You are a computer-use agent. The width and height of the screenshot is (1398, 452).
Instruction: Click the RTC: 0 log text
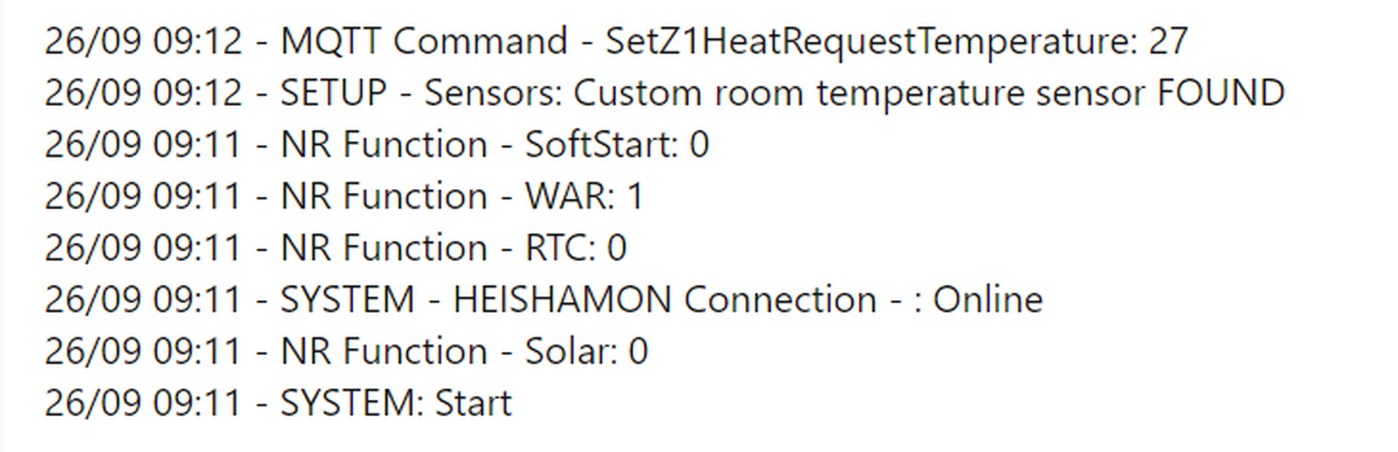pos(575,248)
